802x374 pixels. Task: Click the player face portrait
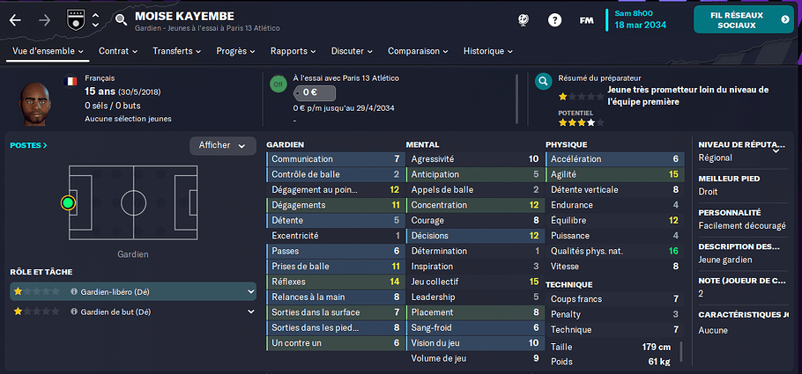[34, 104]
